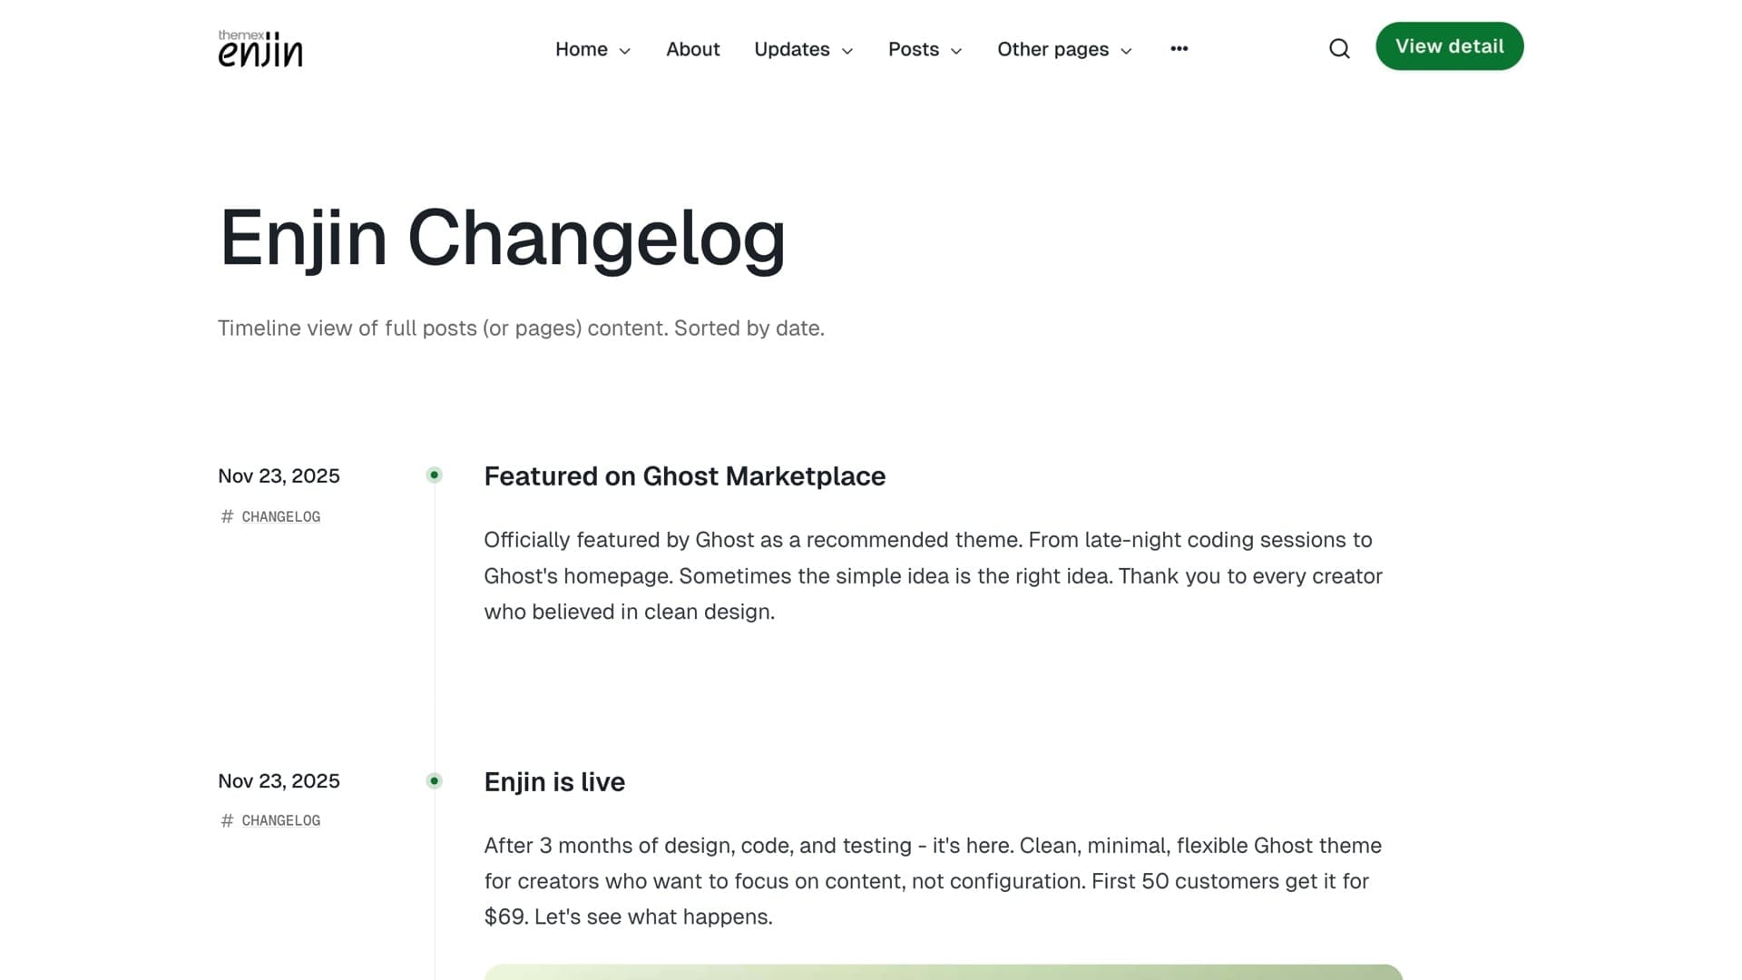Open the Featured on Ghost Marketplace post title
The image size is (1742, 980).
[684, 476]
